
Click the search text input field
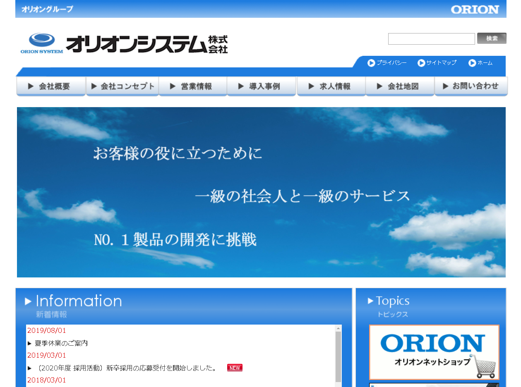tap(431, 39)
